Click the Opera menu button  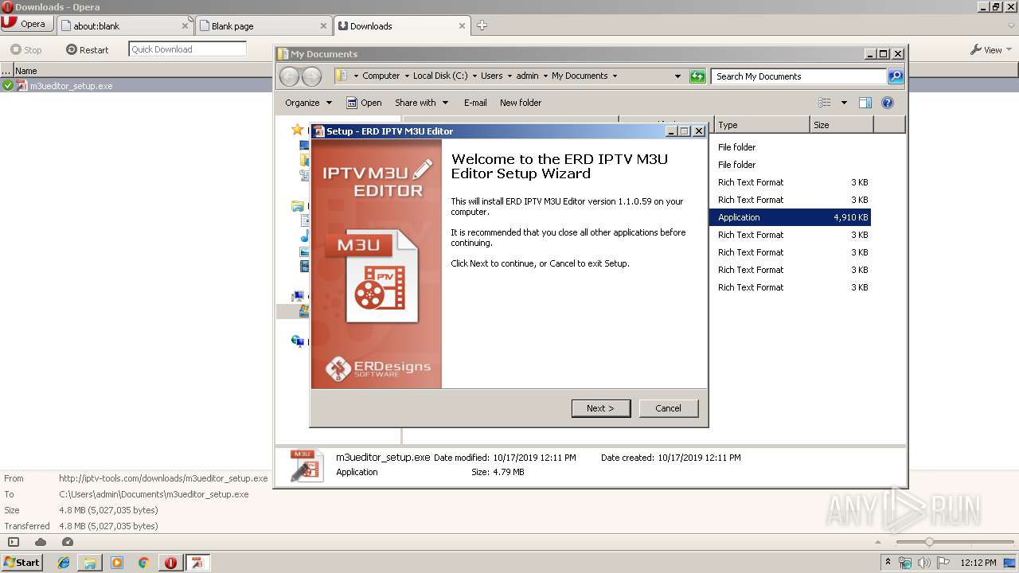(27, 24)
